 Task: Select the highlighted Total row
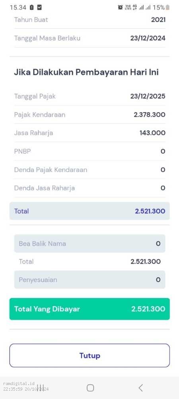[89, 211]
